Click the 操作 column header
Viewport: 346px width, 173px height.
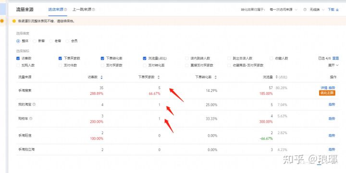click(x=333, y=77)
